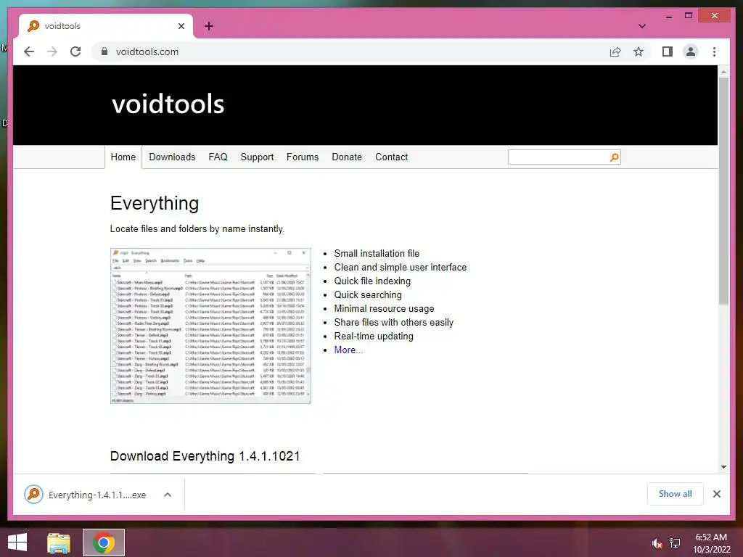Screen dimensions: 743x557
Task: Open the Home tab
Action: click(123, 157)
